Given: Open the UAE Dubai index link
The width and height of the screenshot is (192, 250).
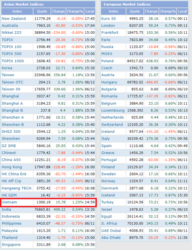Looking at the screenshot, I should [111, 231].
